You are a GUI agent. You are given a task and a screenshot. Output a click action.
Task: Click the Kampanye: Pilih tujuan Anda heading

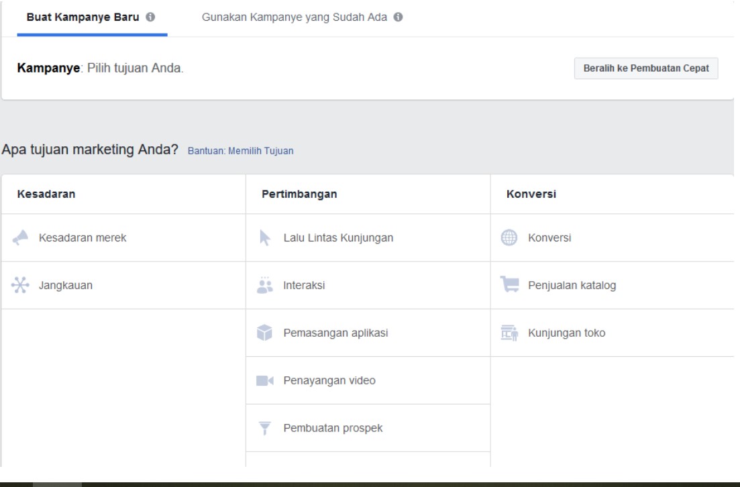[100, 68]
